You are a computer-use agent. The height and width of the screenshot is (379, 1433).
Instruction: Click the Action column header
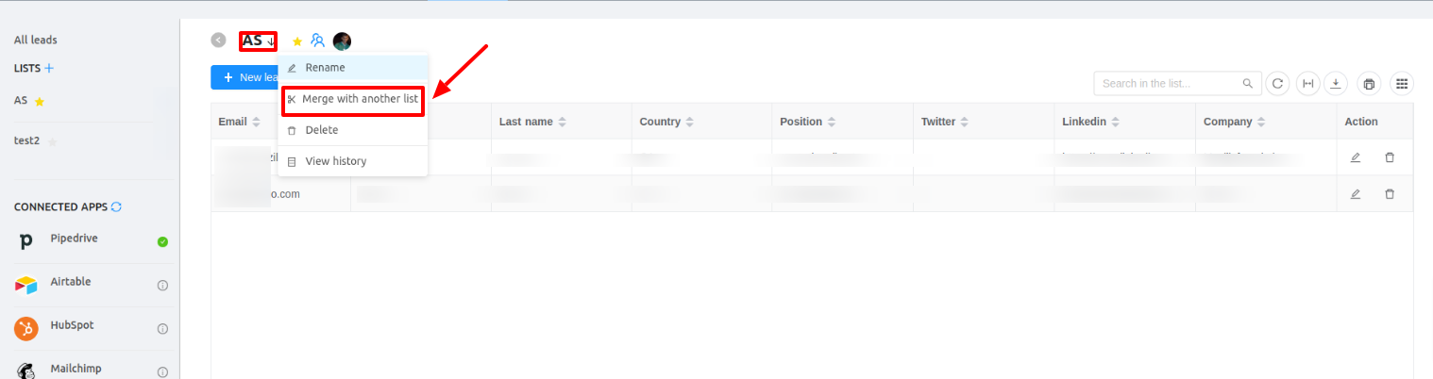(1361, 122)
